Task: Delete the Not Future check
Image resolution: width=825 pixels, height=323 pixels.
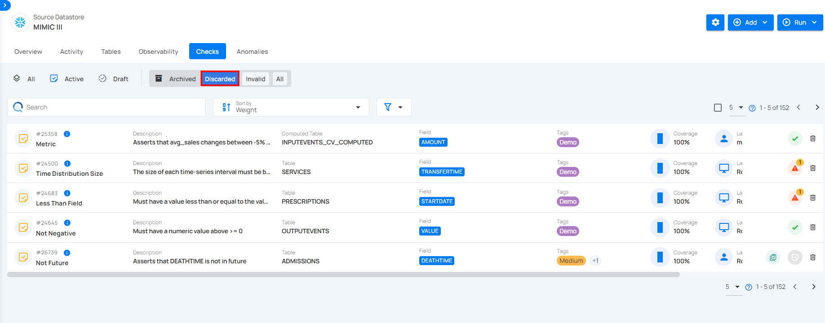Action: click(x=813, y=258)
